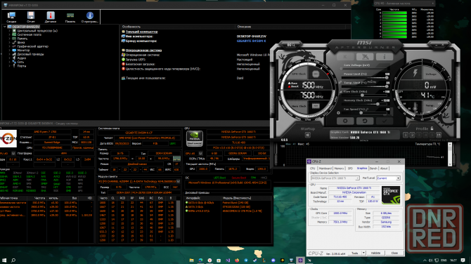Select Network (Сеть) in the HWiNFO tree
The height and width of the screenshot is (264, 471).
(x=20, y=62)
